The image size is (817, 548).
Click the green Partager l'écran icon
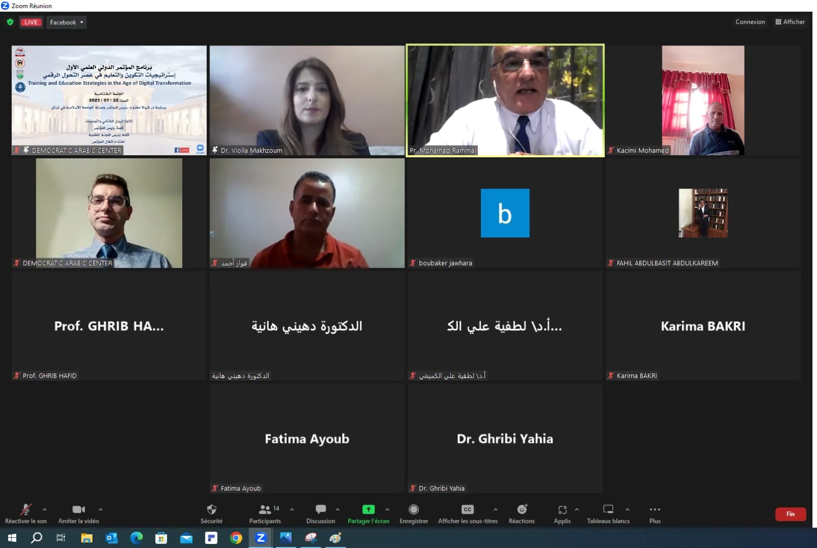click(368, 510)
